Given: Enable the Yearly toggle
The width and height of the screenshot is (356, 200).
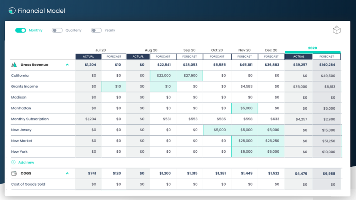Looking at the screenshot, I should (96, 30).
